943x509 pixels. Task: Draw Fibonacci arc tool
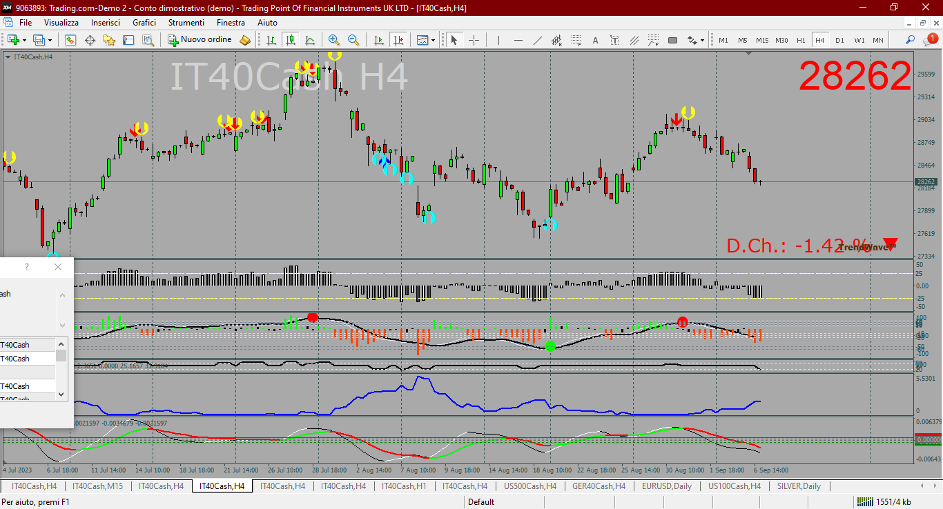click(x=653, y=40)
